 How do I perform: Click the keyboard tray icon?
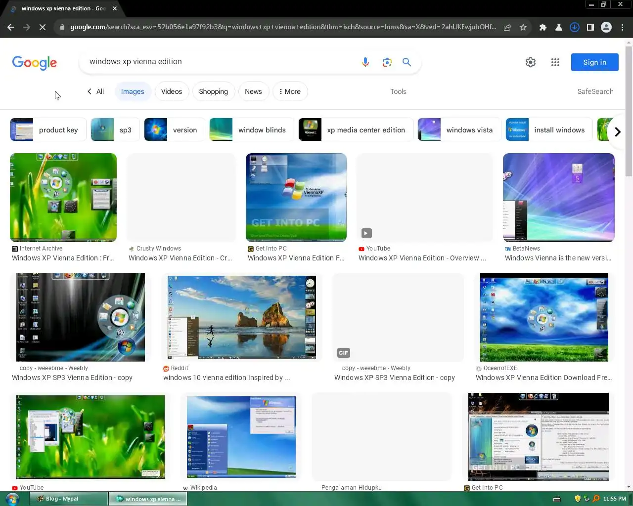point(557,499)
